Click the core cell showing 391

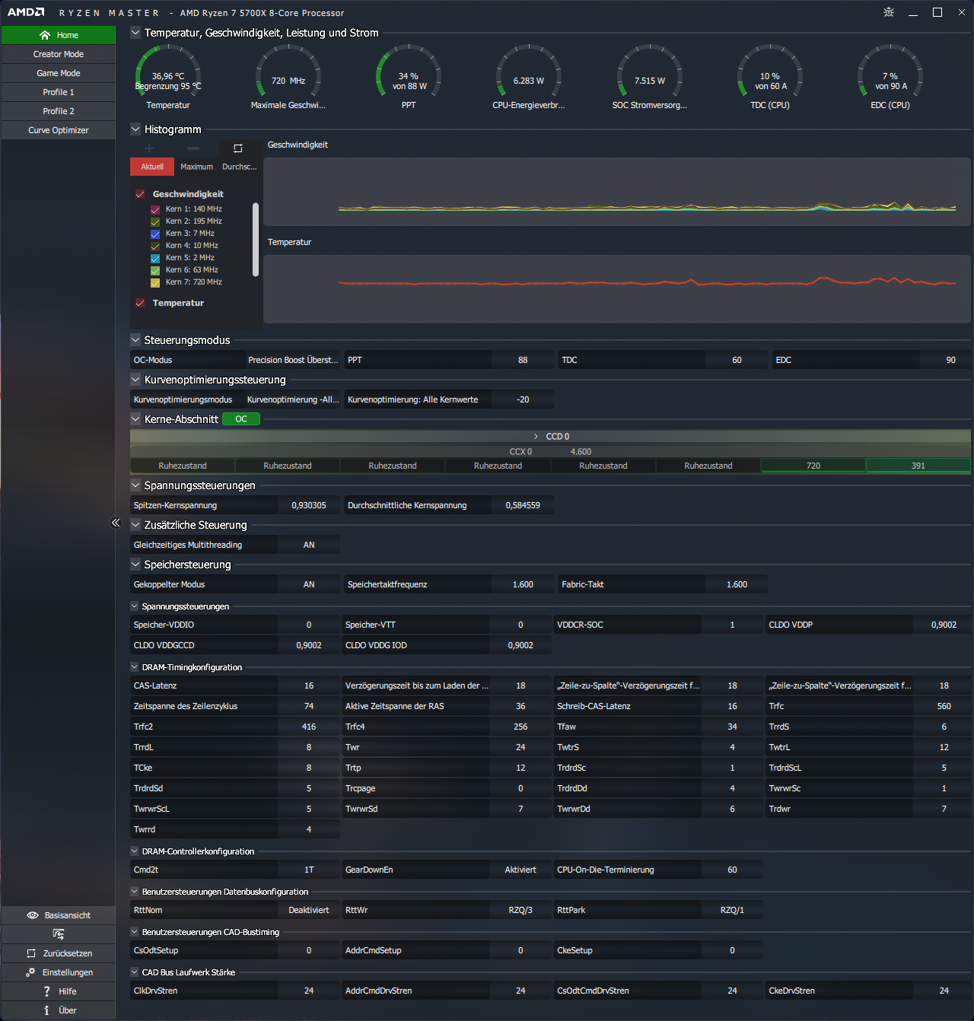(918, 466)
